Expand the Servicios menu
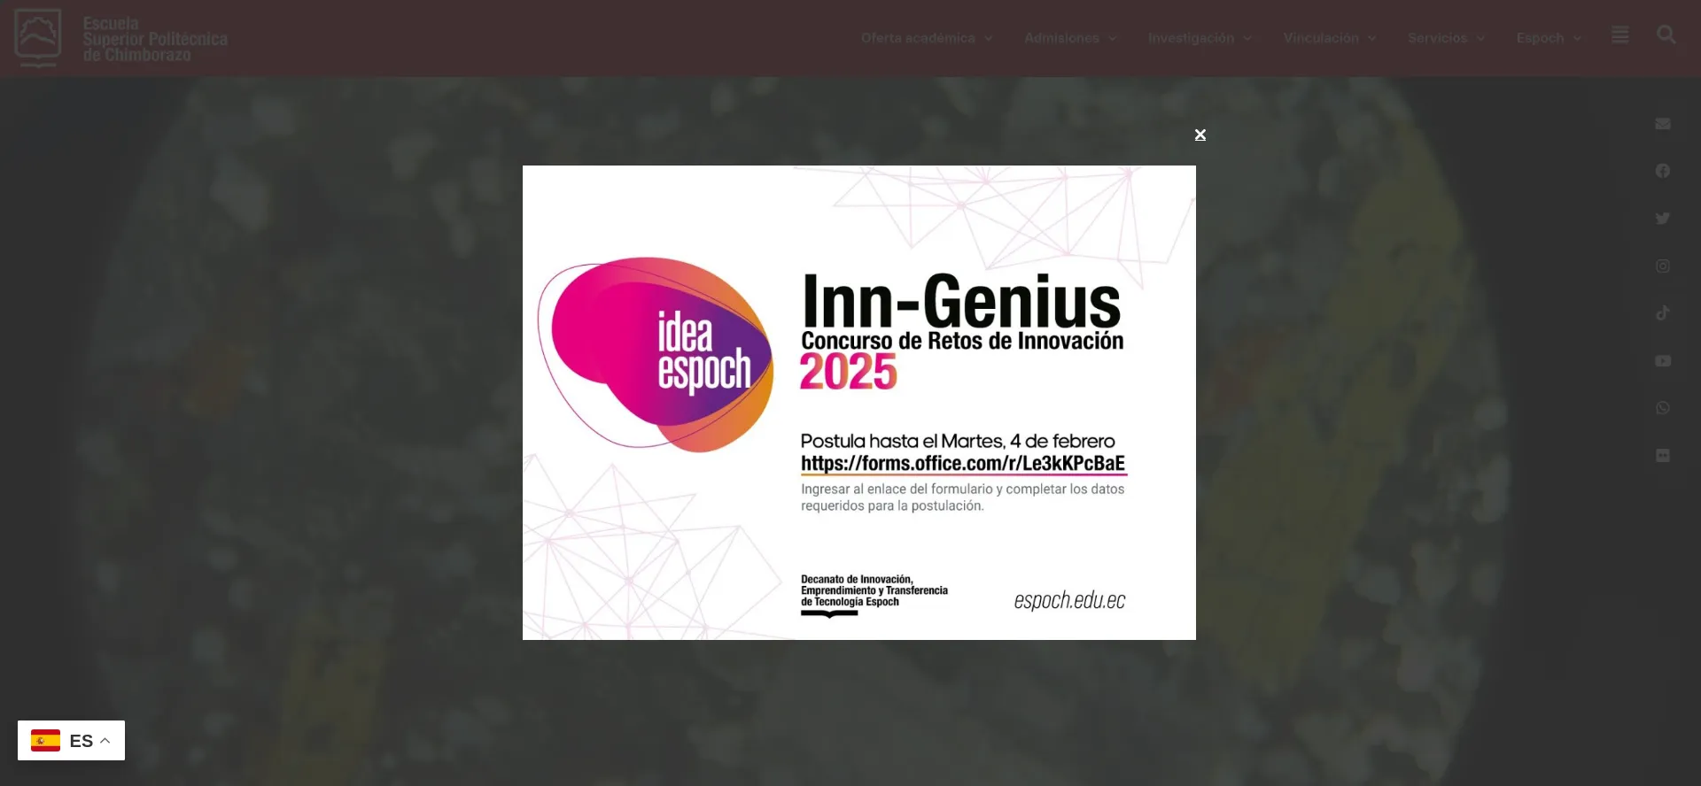The height and width of the screenshot is (786, 1701). (1446, 38)
